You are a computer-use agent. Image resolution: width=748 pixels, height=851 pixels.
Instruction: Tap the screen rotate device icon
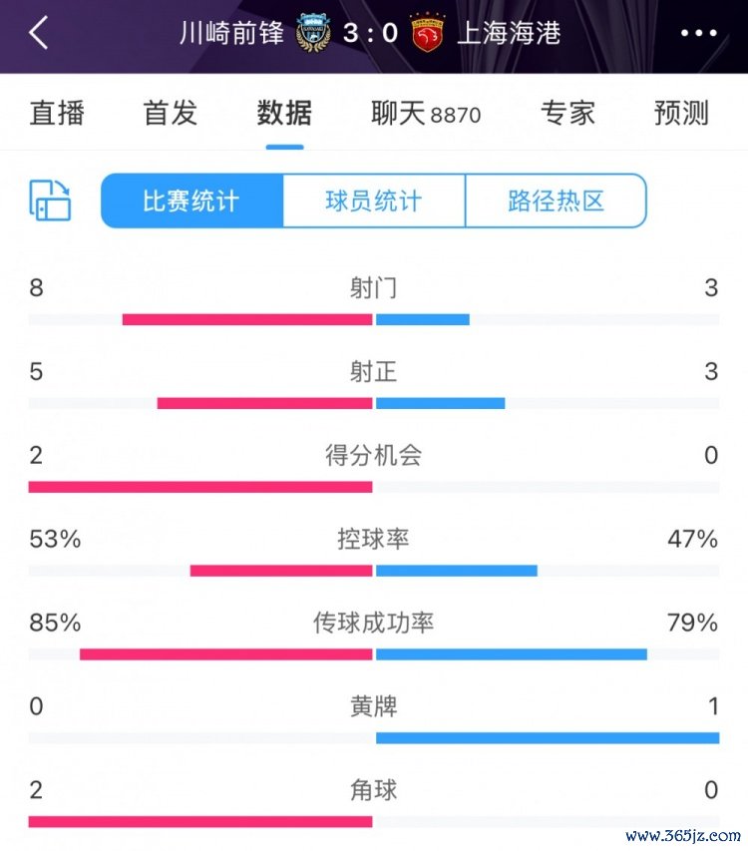(50, 201)
